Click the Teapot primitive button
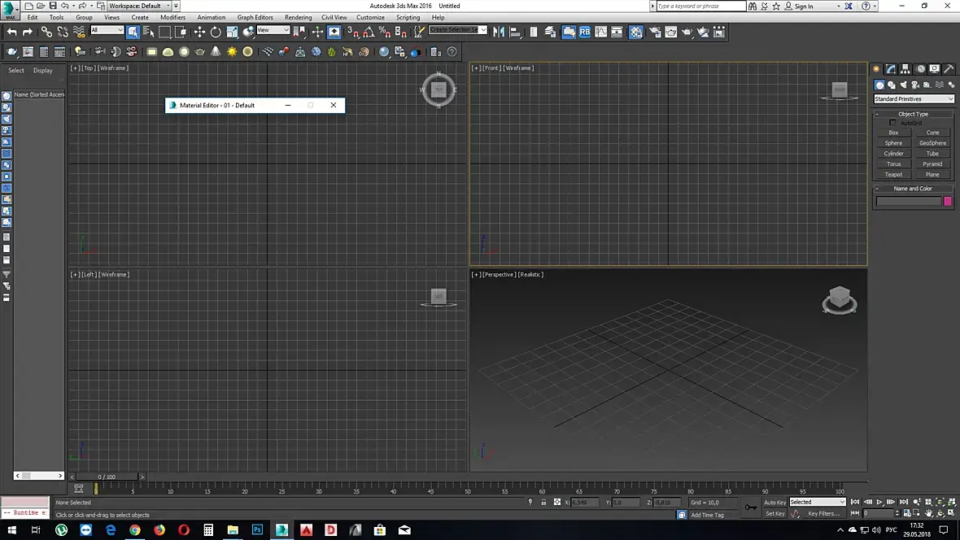Image resolution: width=960 pixels, height=540 pixels. pyautogui.click(x=893, y=174)
